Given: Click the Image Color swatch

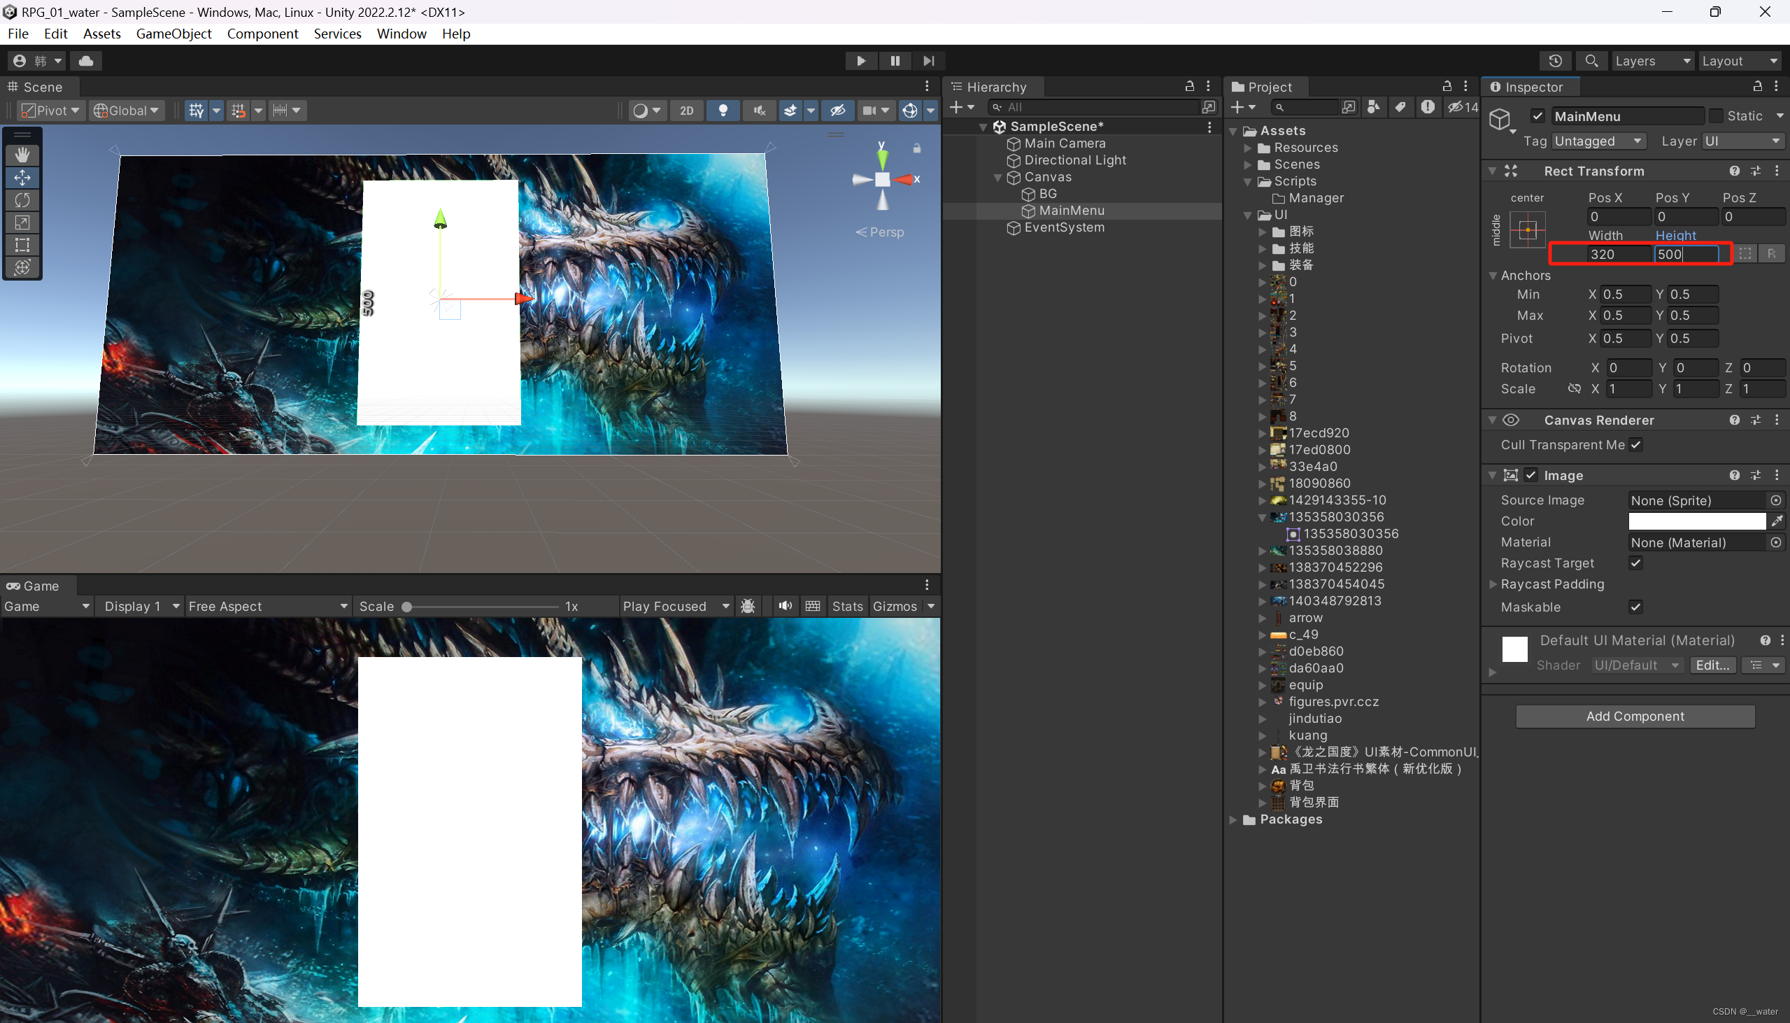Looking at the screenshot, I should [1696, 521].
